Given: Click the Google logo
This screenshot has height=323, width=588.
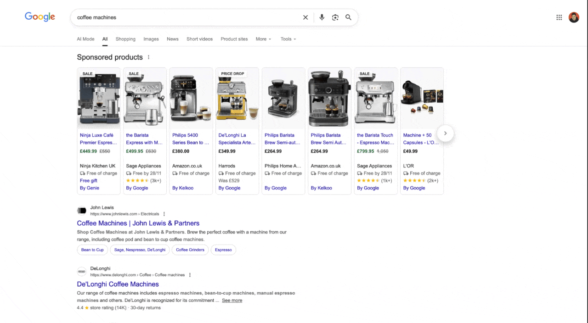Looking at the screenshot, I should (40, 17).
